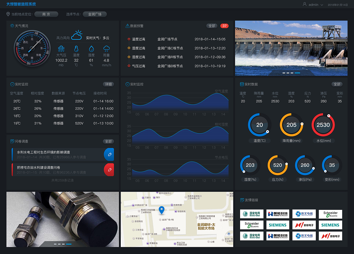Open the red pencil edit icon on second survey

[x=109, y=170]
